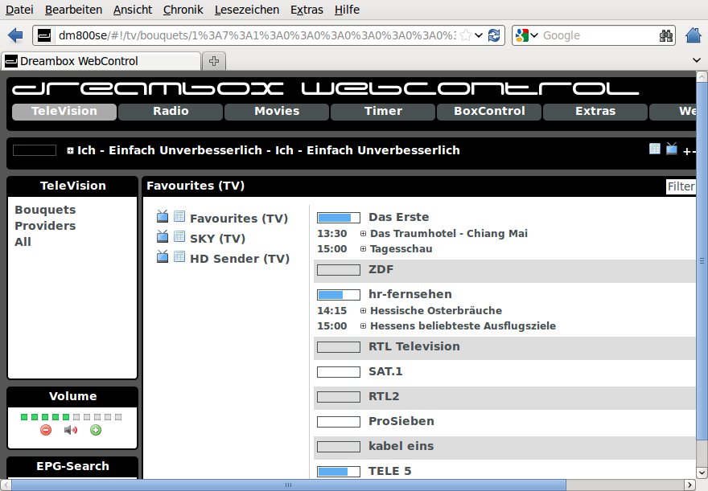
Task: Click the Das Erste progress bar
Action: pos(339,218)
